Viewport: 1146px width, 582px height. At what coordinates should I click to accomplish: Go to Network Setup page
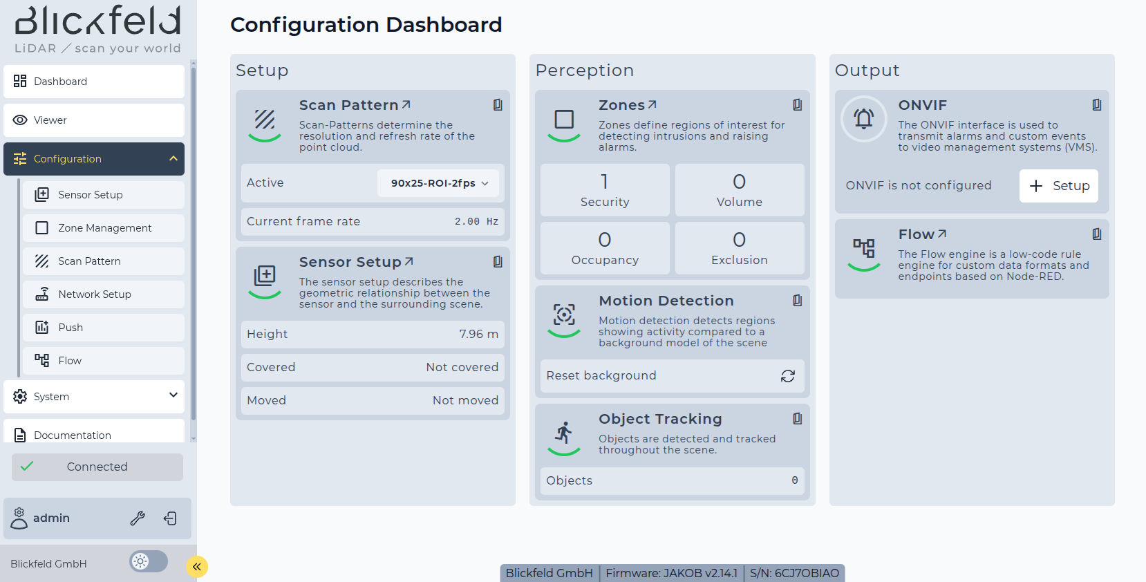coord(95,294)
